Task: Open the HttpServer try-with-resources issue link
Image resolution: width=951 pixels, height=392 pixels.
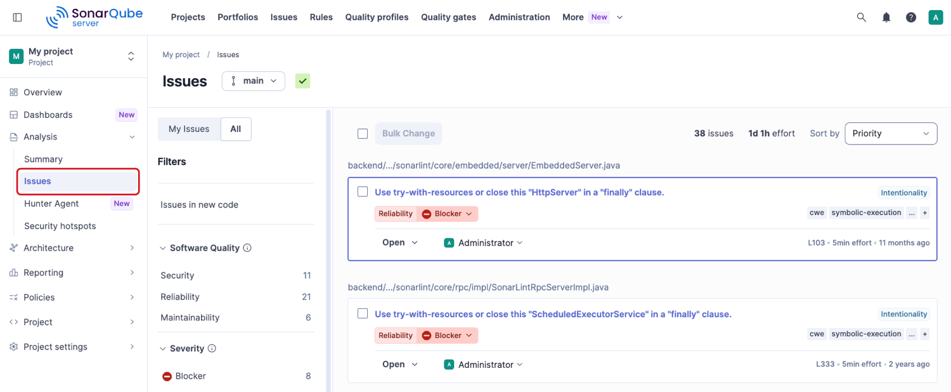Action: pos(519,192)
